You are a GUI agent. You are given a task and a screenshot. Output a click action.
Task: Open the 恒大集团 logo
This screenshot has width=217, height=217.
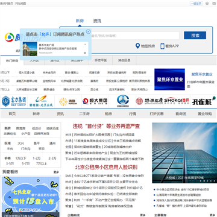[95, 101]
